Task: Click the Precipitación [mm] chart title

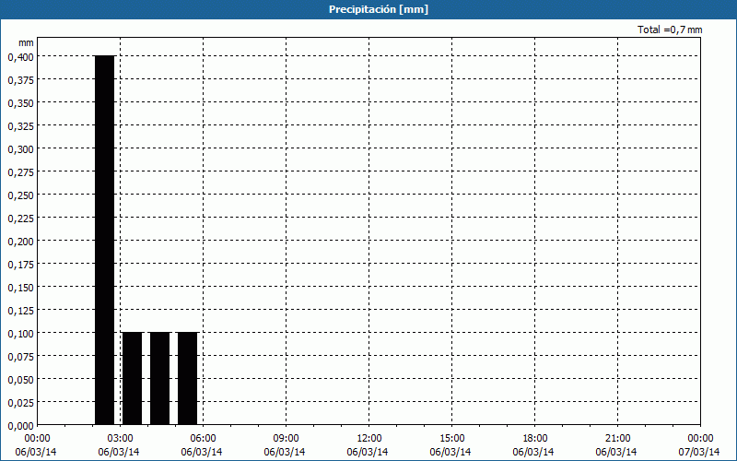Action: coord(379,9)
